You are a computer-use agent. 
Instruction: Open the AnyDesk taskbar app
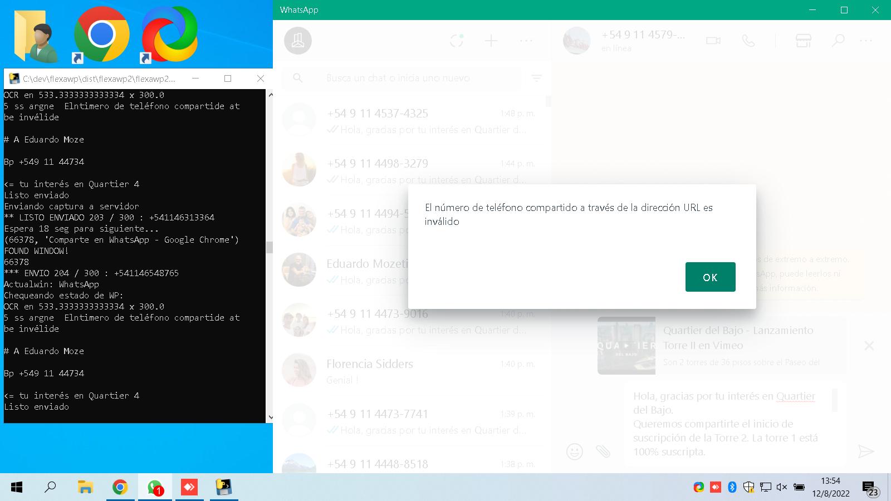189,488
